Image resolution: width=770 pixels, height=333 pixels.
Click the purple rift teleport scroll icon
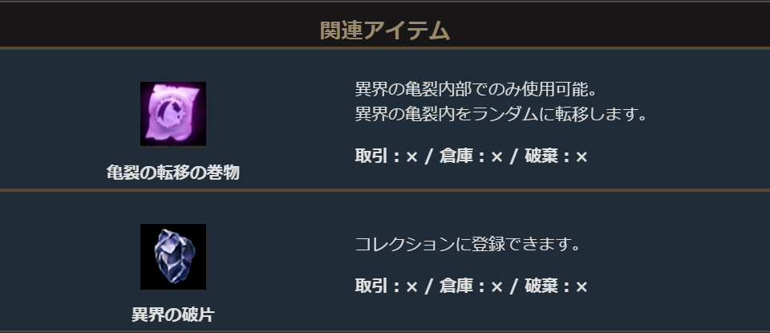173,114
